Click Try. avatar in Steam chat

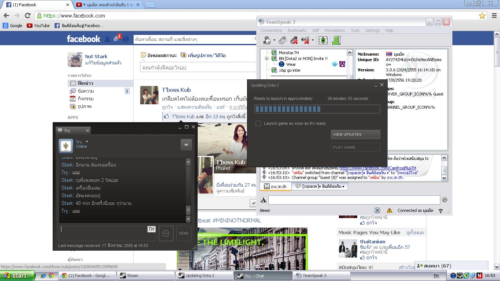(66, 146)
